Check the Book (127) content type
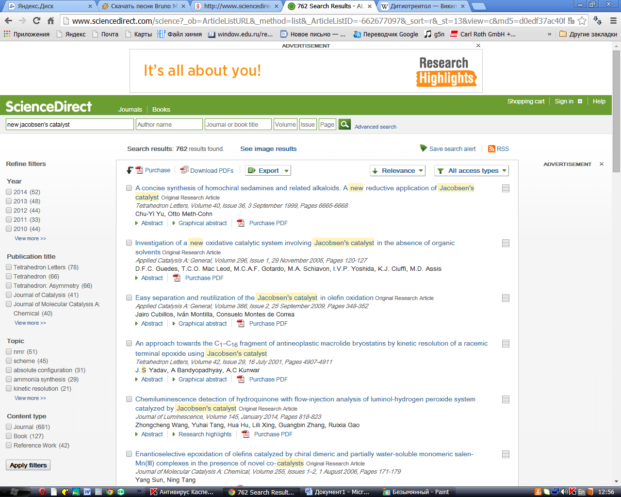621x497 pixels. (9, 436)
